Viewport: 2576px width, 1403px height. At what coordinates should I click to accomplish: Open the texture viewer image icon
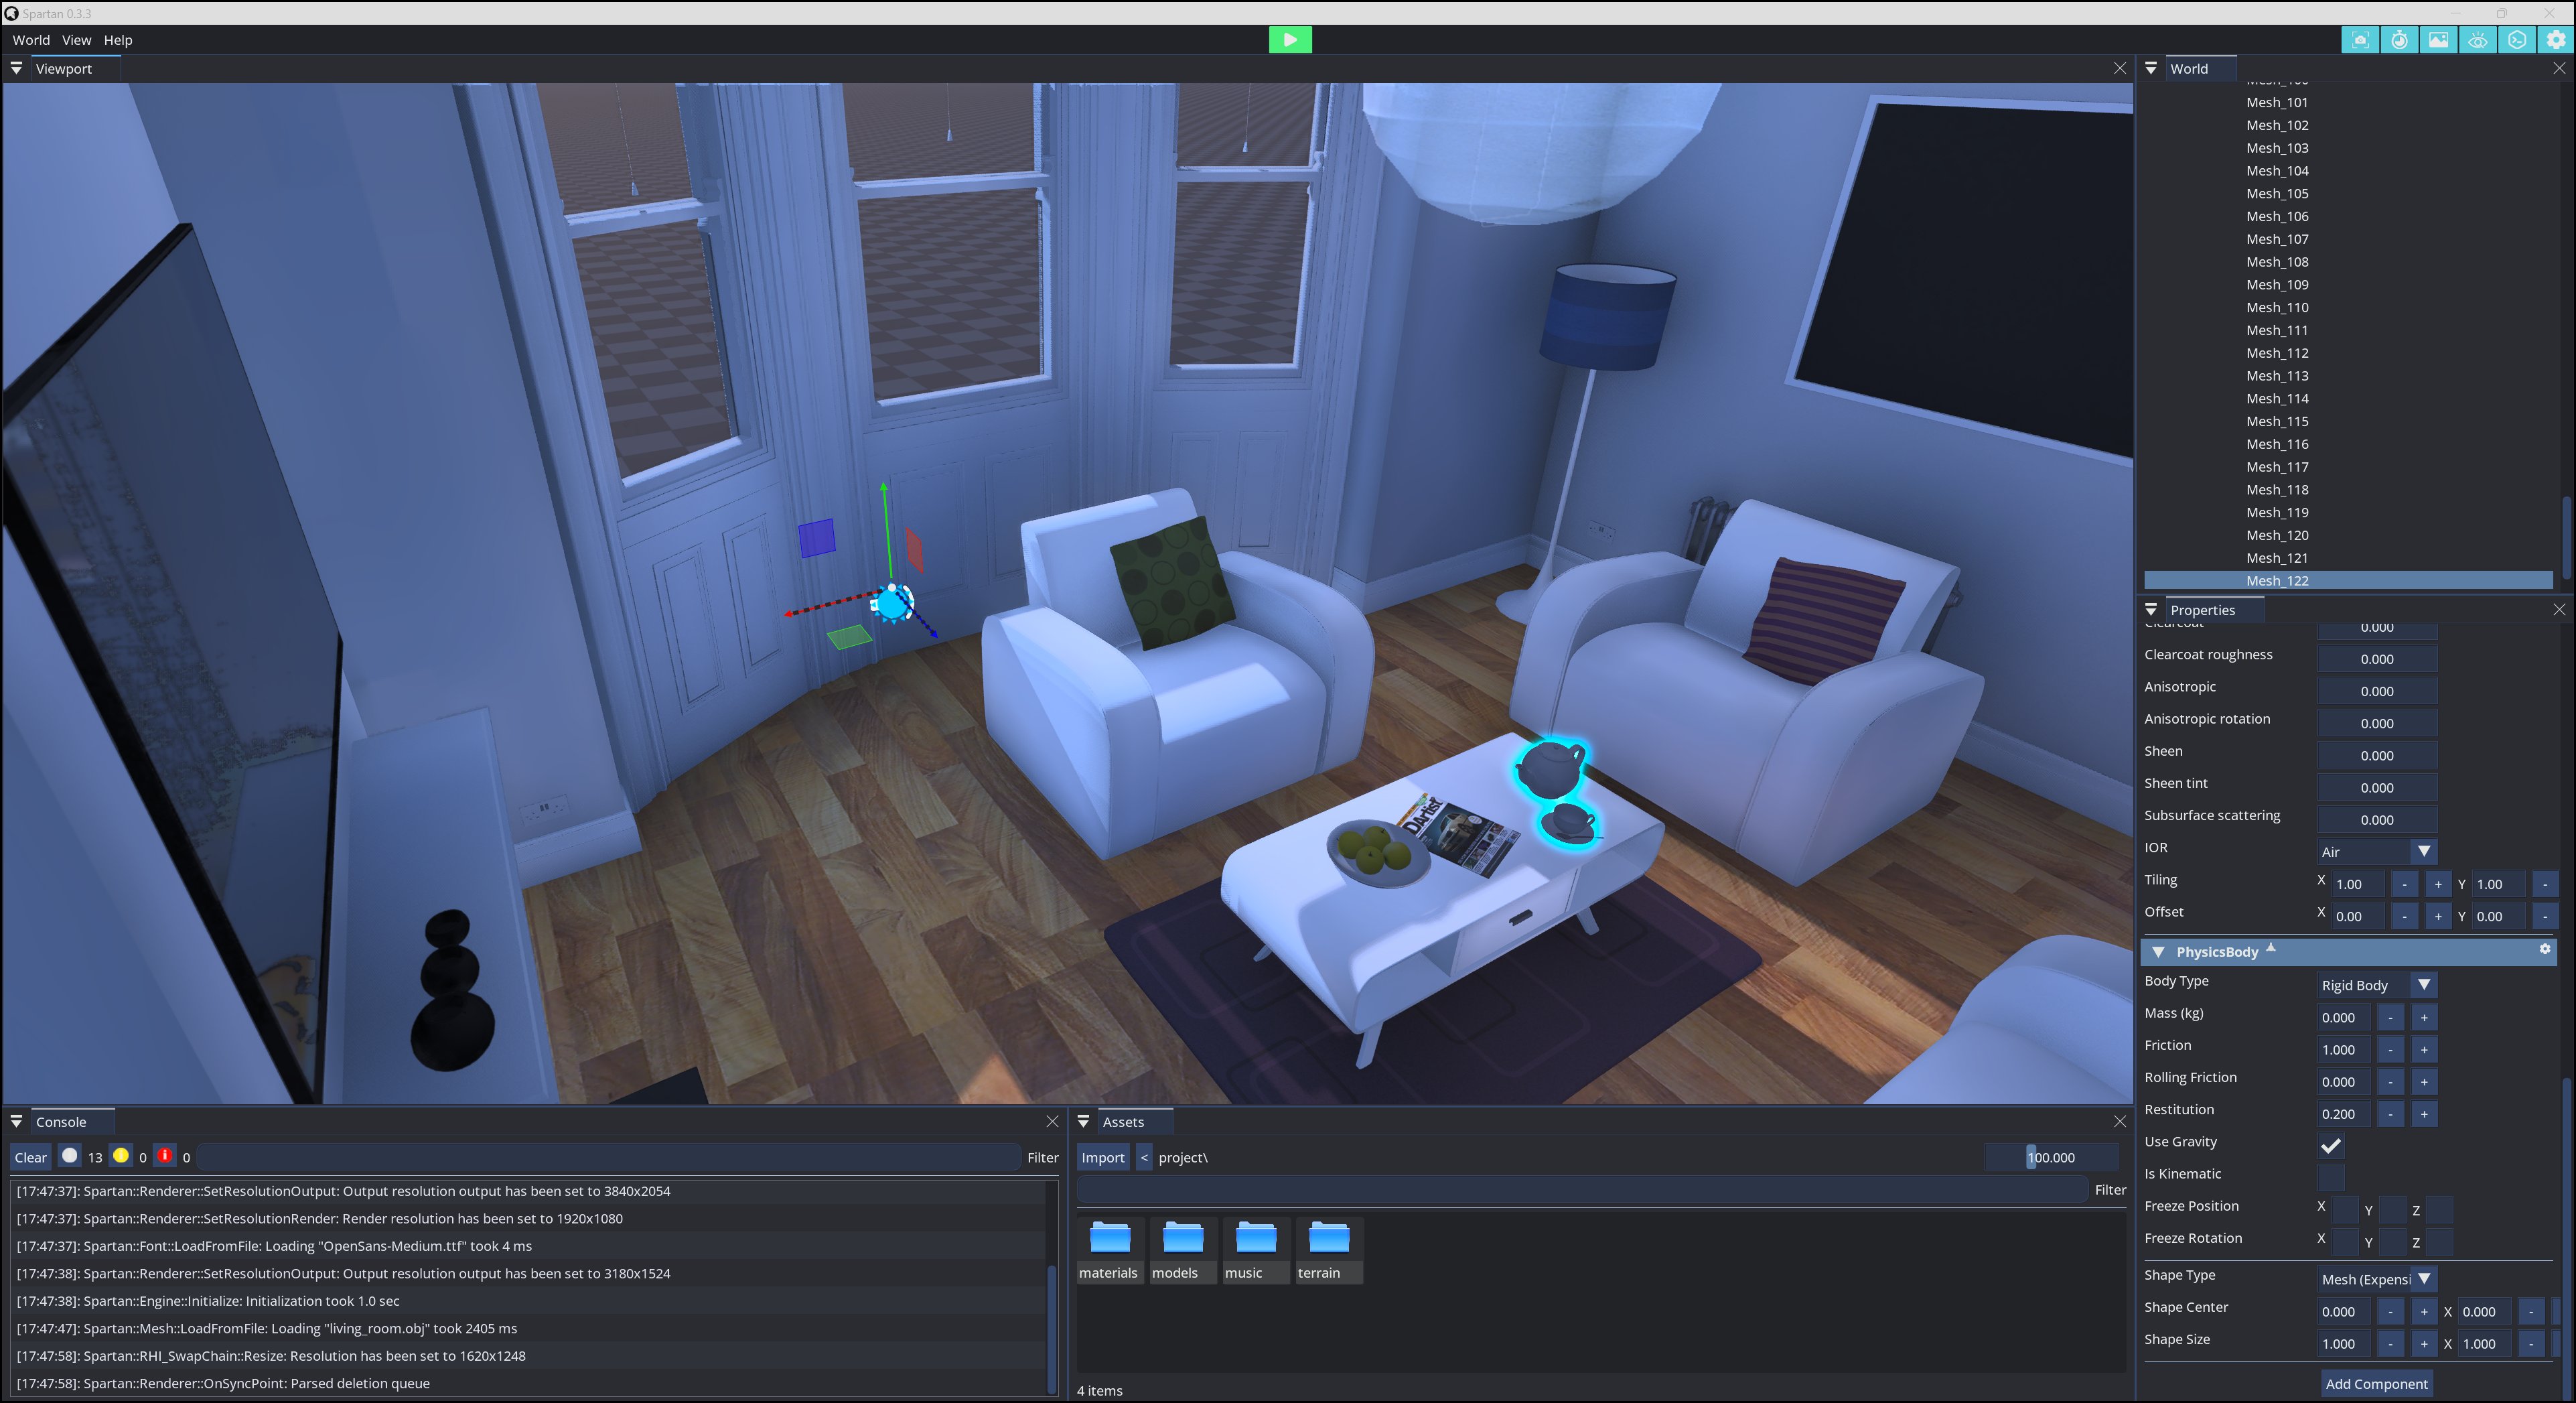click(2439, 40)
